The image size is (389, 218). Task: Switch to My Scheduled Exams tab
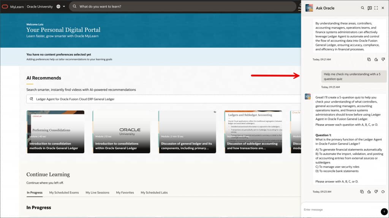[x=64, y=193]
